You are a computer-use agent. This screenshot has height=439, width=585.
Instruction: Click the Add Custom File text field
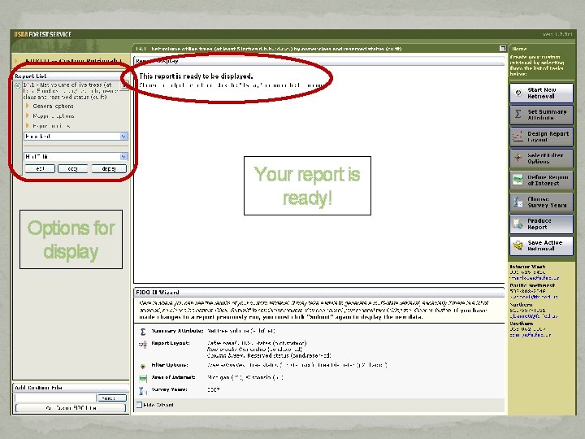[55, 398]
